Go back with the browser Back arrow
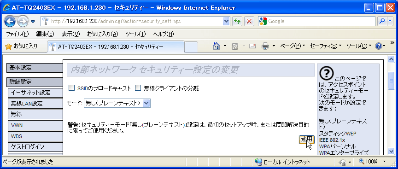Viewport: 398px width, 169px height. 10,22
